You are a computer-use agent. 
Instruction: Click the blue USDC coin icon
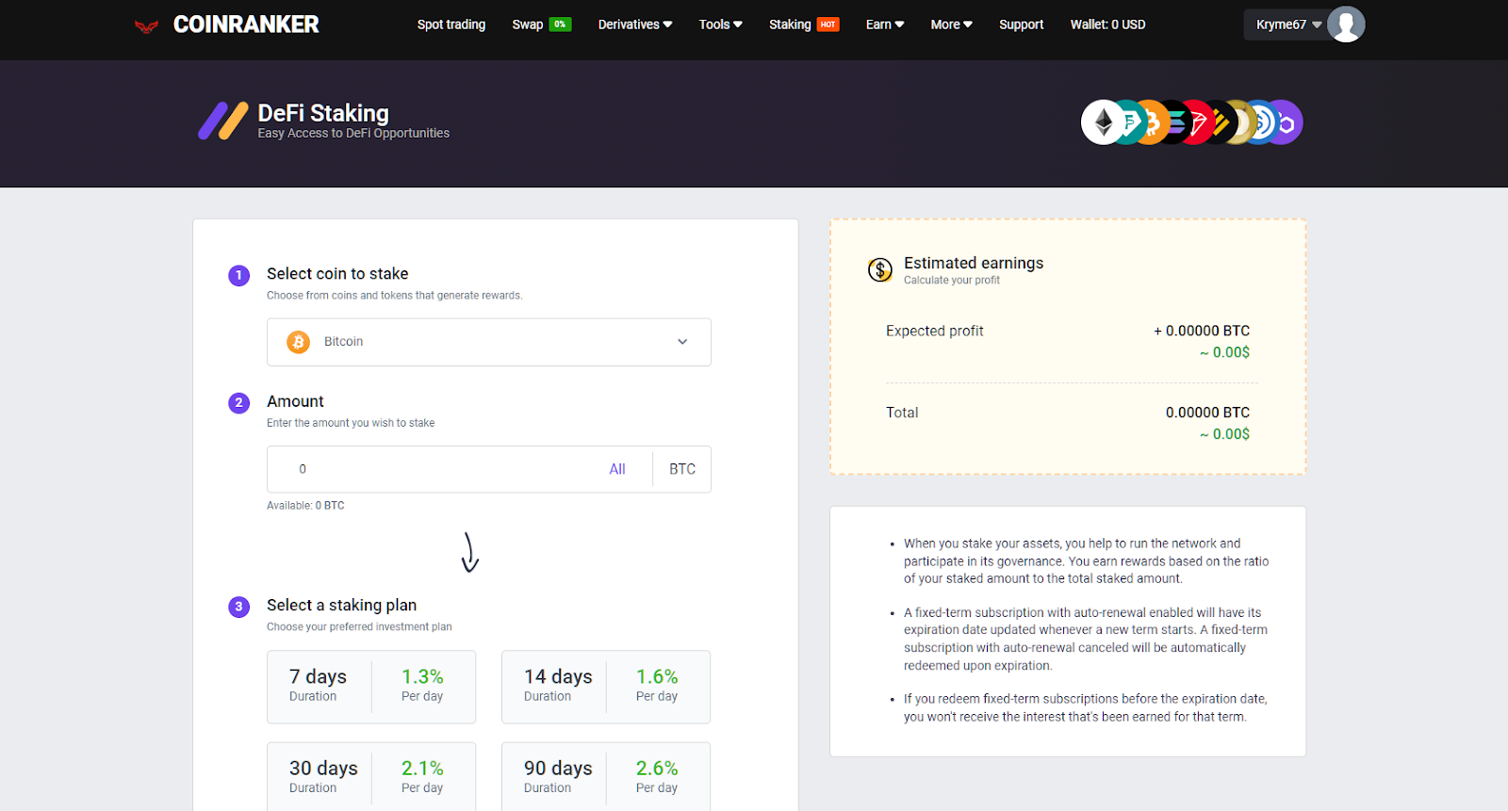1264,122
